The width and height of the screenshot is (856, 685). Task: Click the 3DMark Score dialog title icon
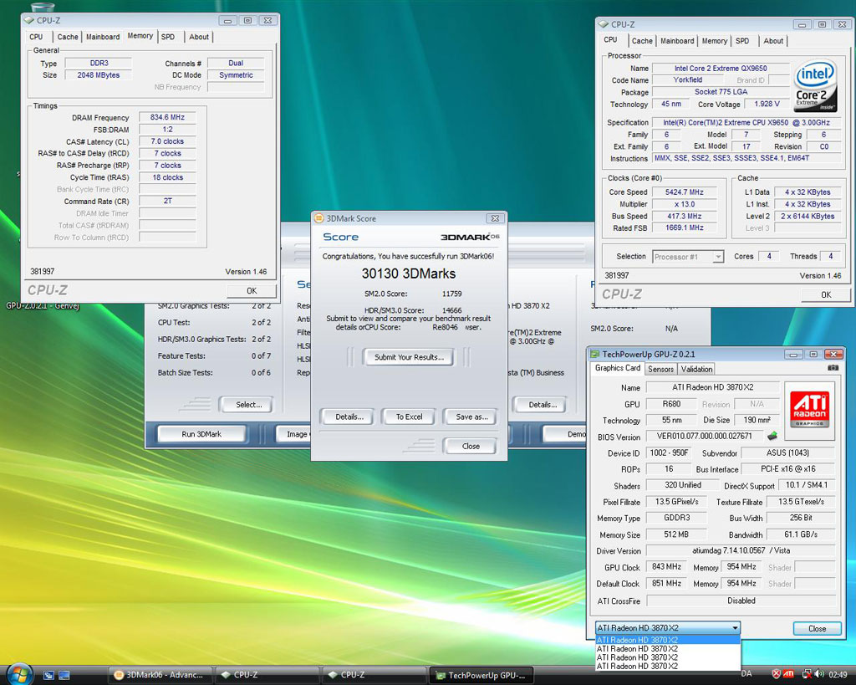pos(319,218)
